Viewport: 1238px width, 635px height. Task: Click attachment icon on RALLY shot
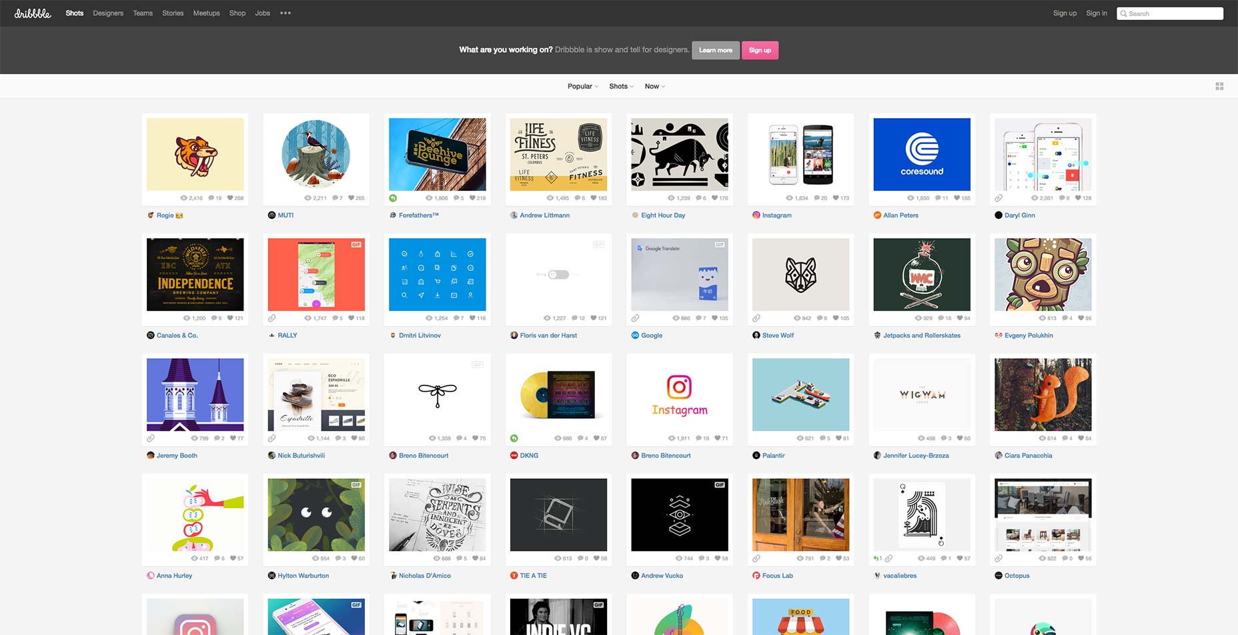click(271, 318)
